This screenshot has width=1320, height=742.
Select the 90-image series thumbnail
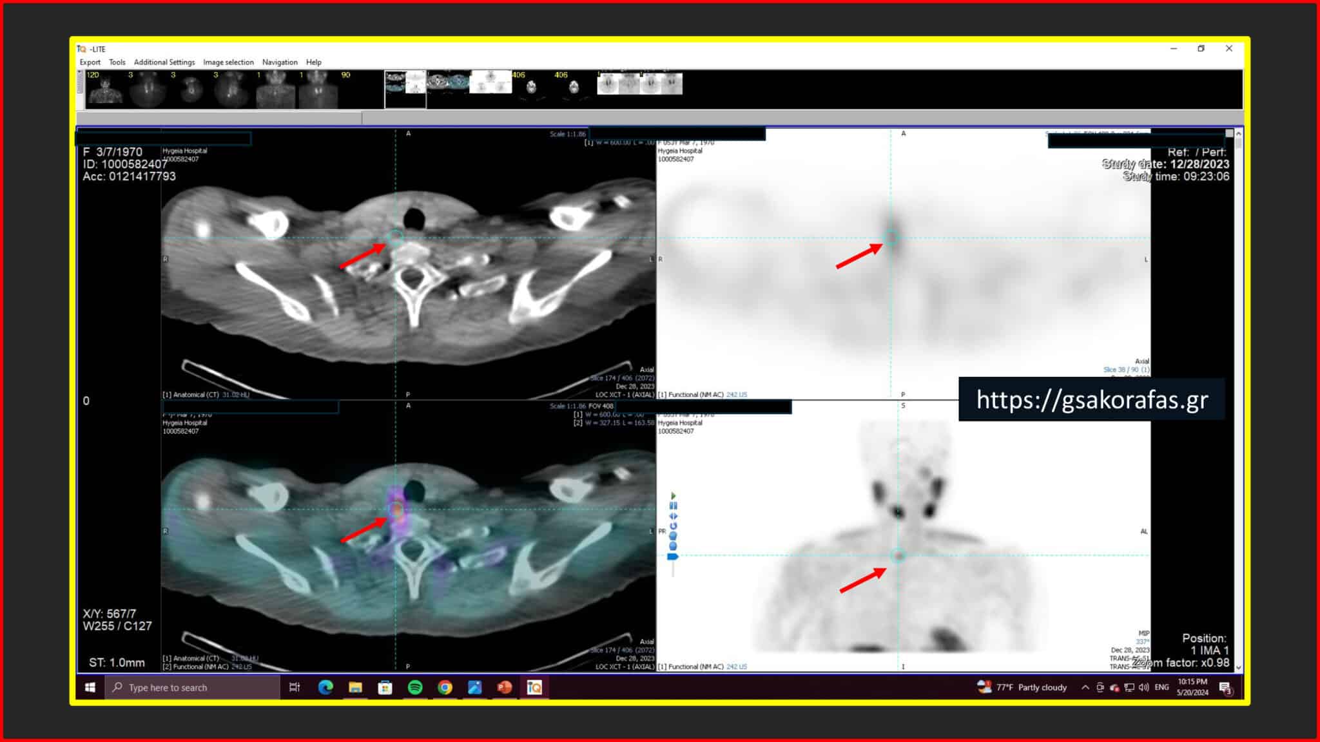click(x=358, y=90)
